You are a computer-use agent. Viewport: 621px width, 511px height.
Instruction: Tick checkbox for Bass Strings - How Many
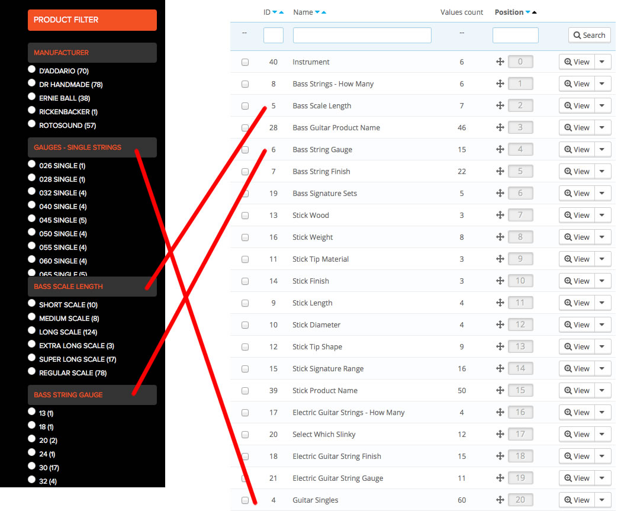(x=245, y=84)
